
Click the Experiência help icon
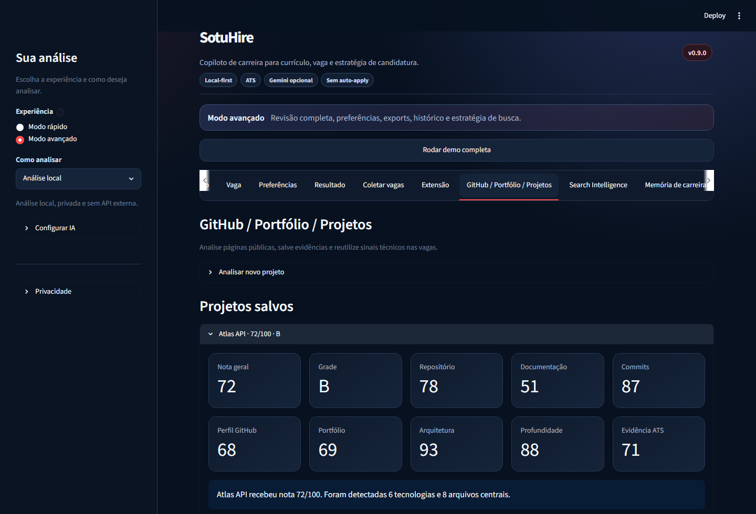tap(60, 112)
